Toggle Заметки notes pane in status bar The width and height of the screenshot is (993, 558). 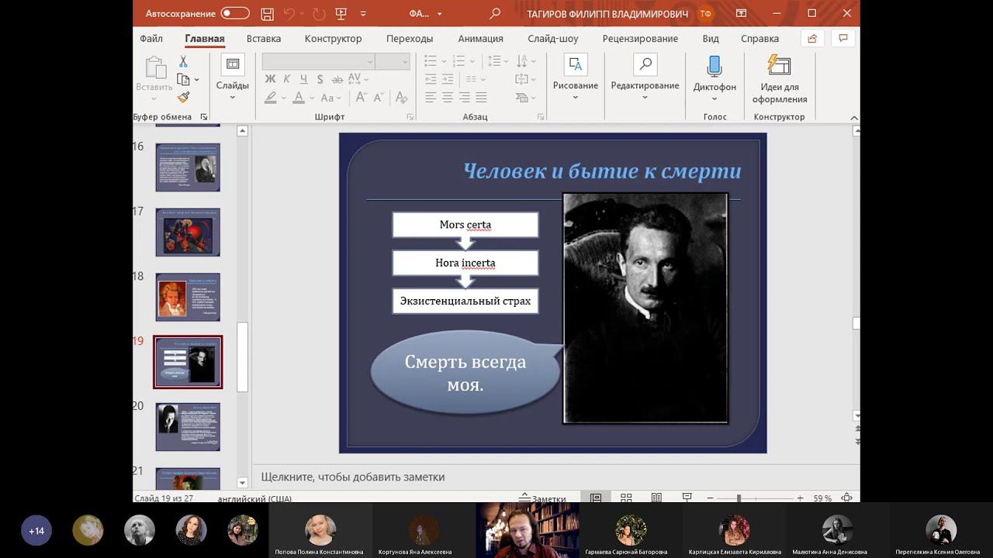click(x=543, y=498)
